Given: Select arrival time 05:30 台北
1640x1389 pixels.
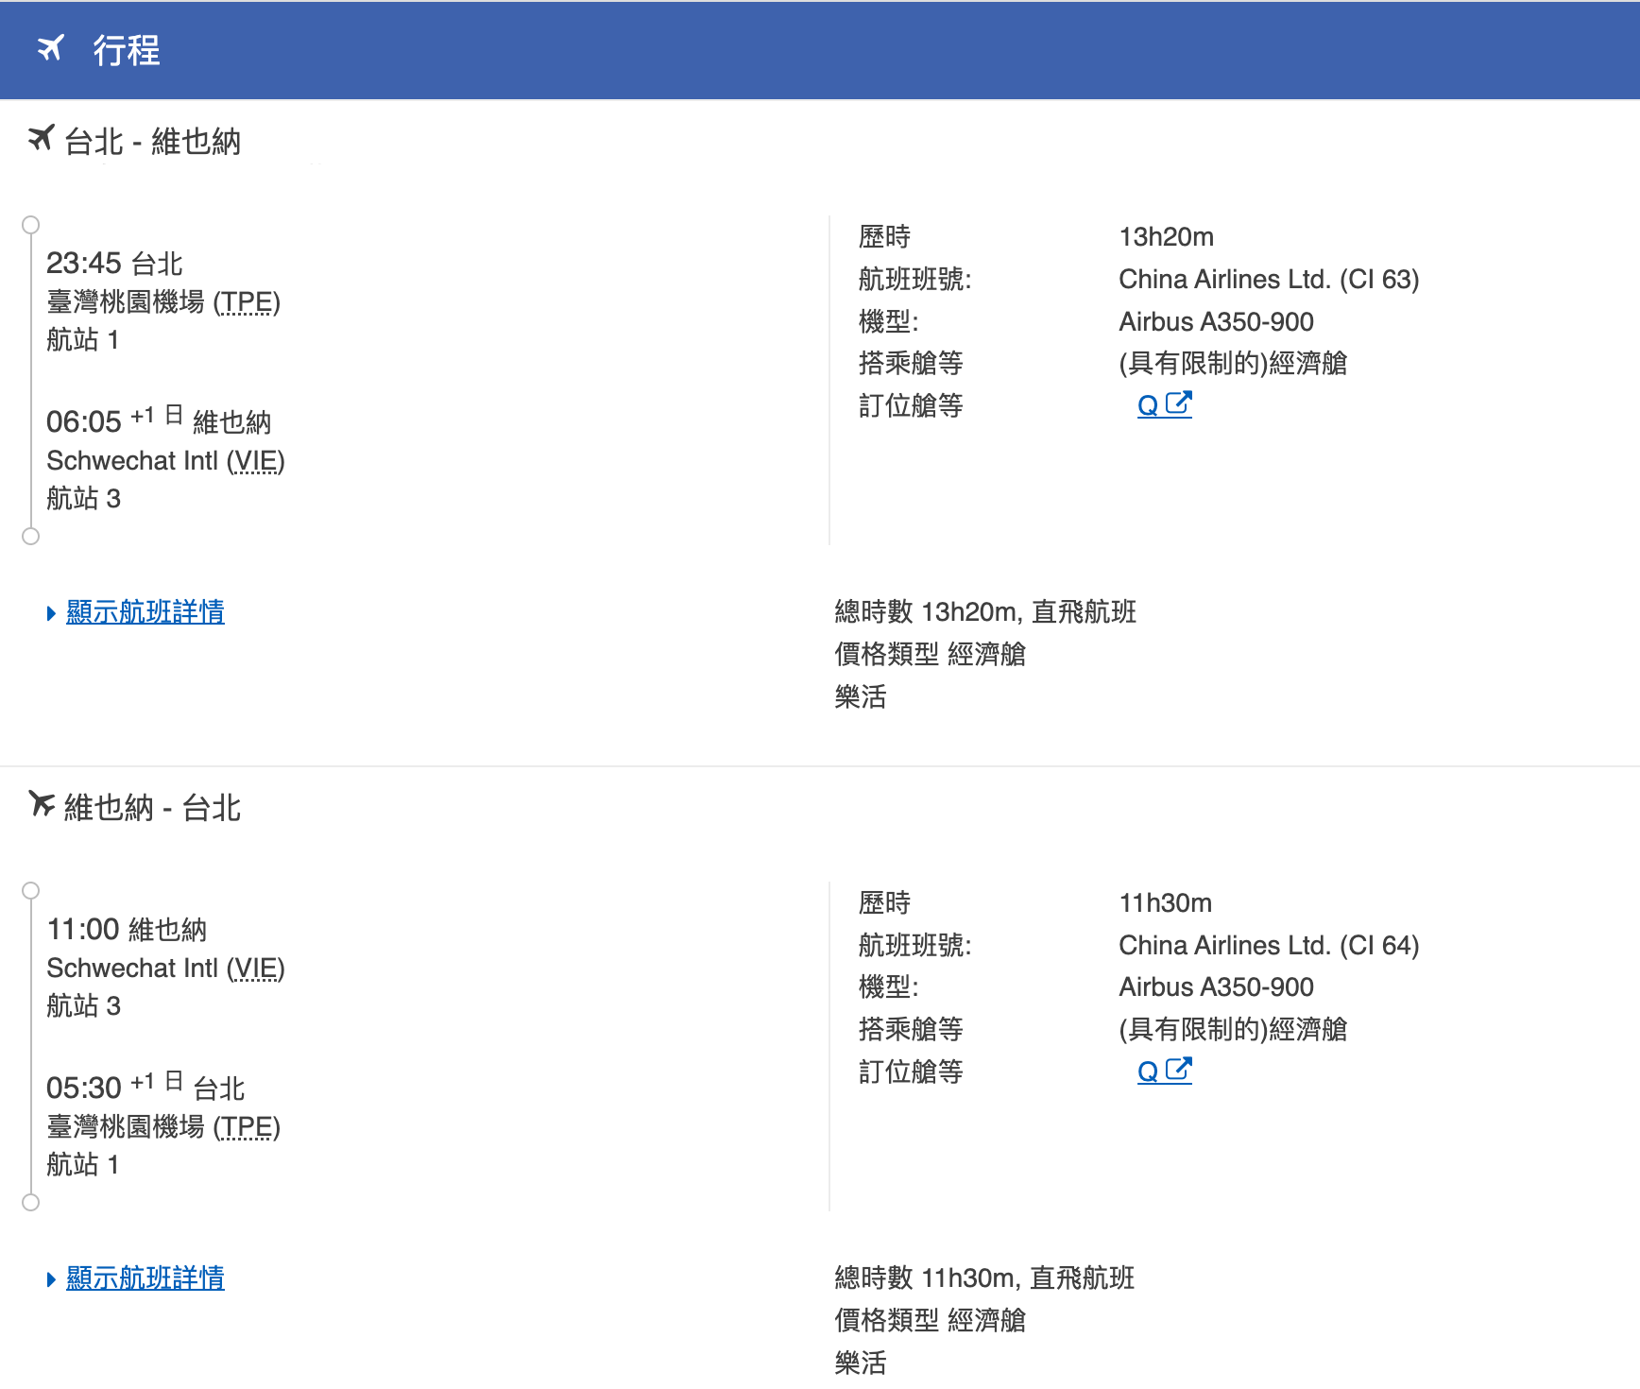Looking at the screenshot, I should coord(145,1087).
